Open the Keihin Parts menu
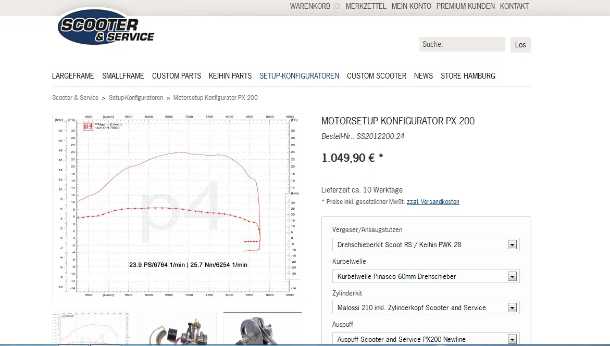The width and height of the screenshot is (610, 346). point(230,76)
